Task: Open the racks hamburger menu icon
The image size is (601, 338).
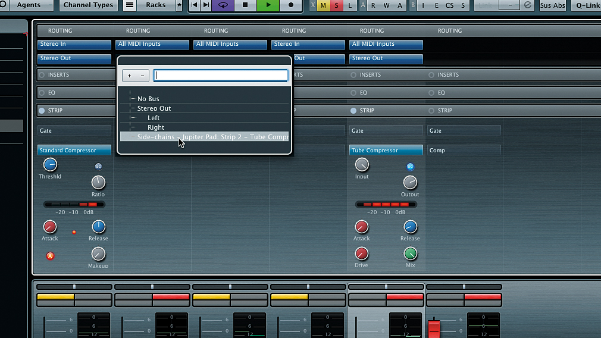Action: click(130, 5)
